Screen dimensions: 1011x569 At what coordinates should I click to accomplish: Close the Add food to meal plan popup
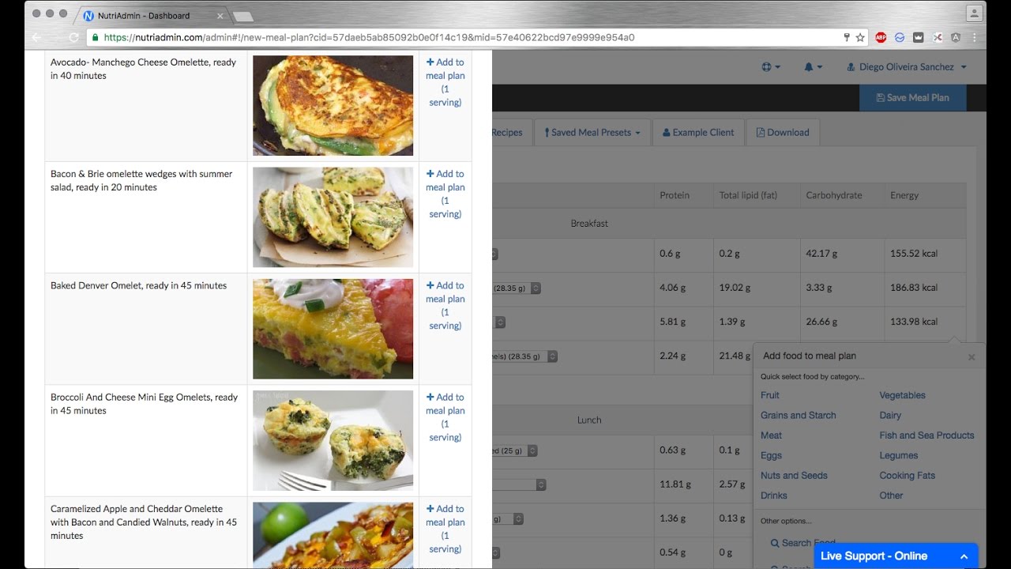click(972, 357)
